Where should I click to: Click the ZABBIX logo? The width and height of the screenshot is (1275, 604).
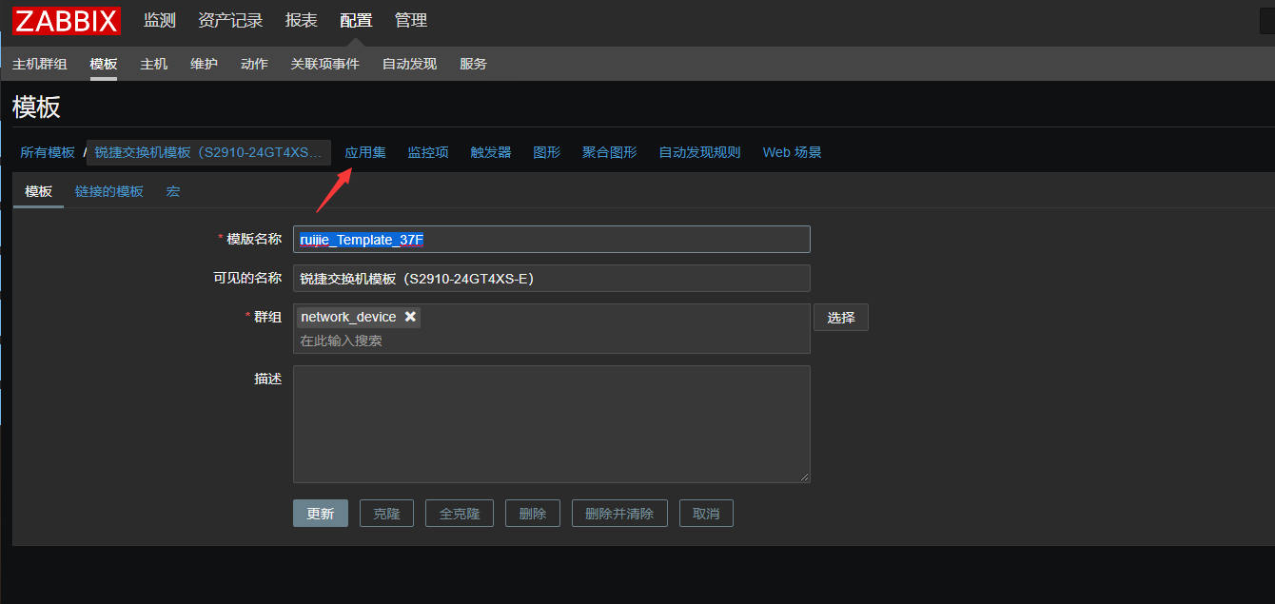[67, 20]
